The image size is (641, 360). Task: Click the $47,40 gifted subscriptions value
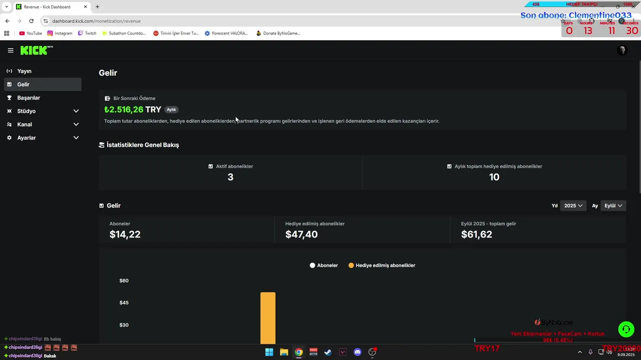click(301, 234)
